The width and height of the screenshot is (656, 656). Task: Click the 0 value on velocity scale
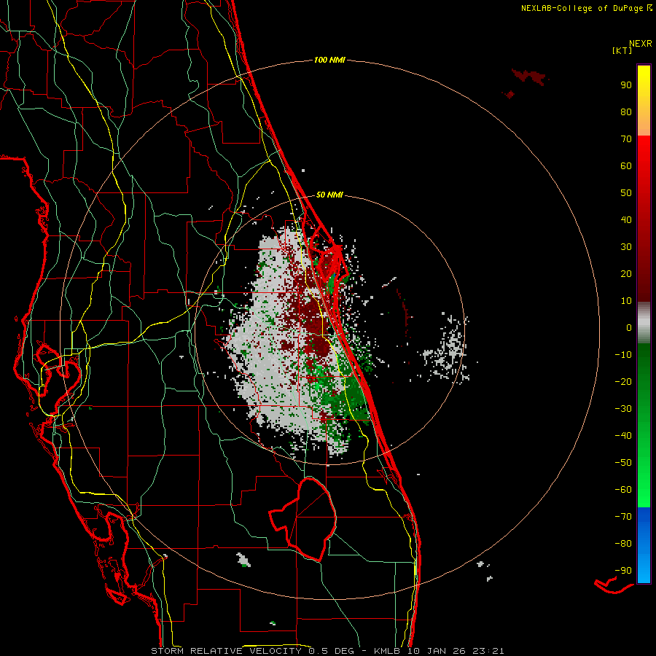(629, 327)
